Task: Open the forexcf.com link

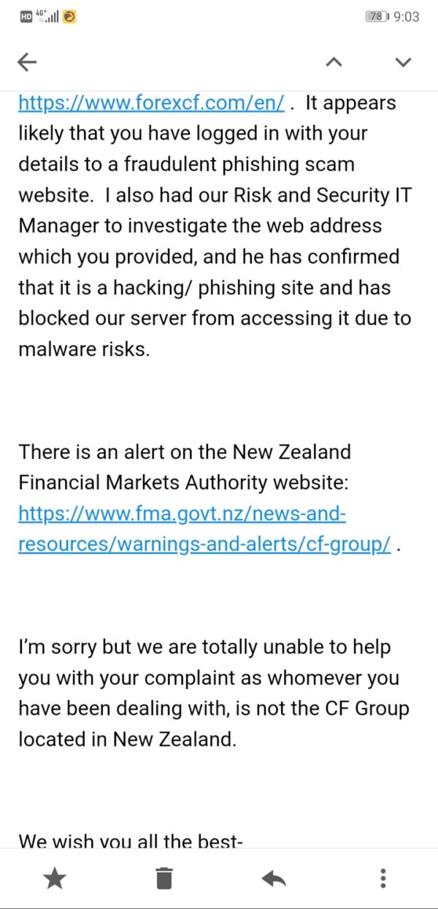Action: (x=151, y=103)
